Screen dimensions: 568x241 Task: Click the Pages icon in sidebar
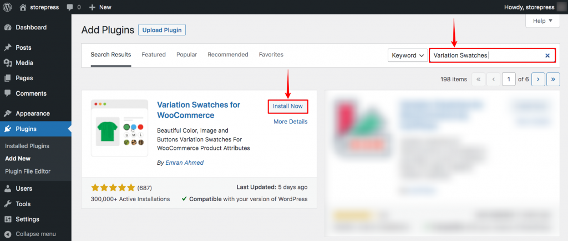pyautogui.click(x=8, y=78)
